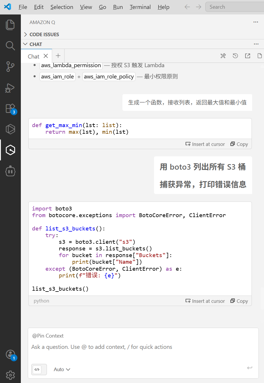Open the Accounts menu icon

point(10,355)
